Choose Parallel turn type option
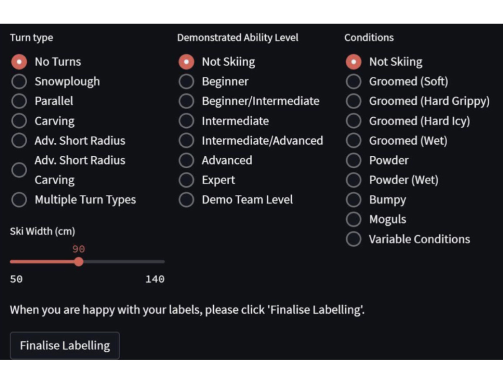The width and height of the screenshot is (503, 384). pyautogui.click(x=19, y=101)
